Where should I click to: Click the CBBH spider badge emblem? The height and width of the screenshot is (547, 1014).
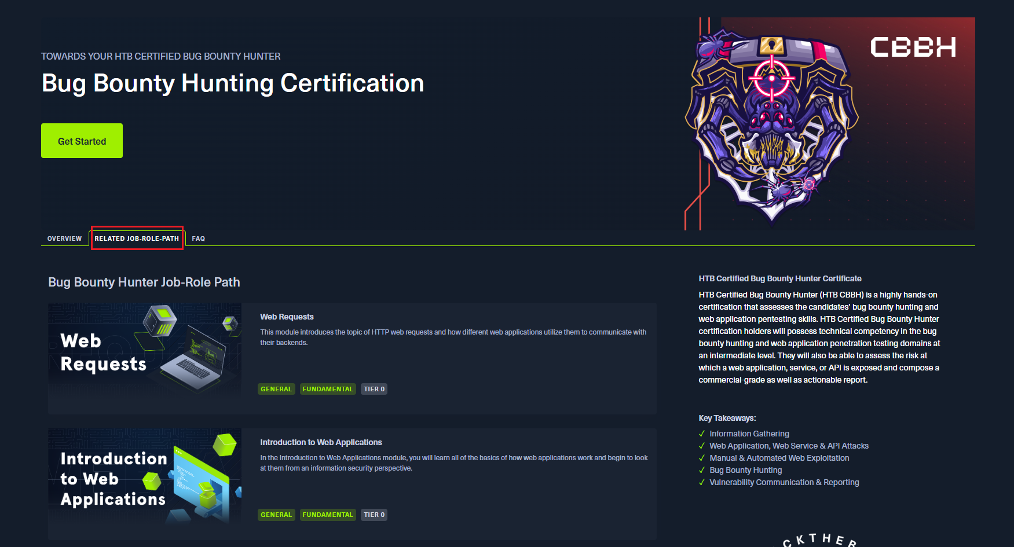click(771, 124)
